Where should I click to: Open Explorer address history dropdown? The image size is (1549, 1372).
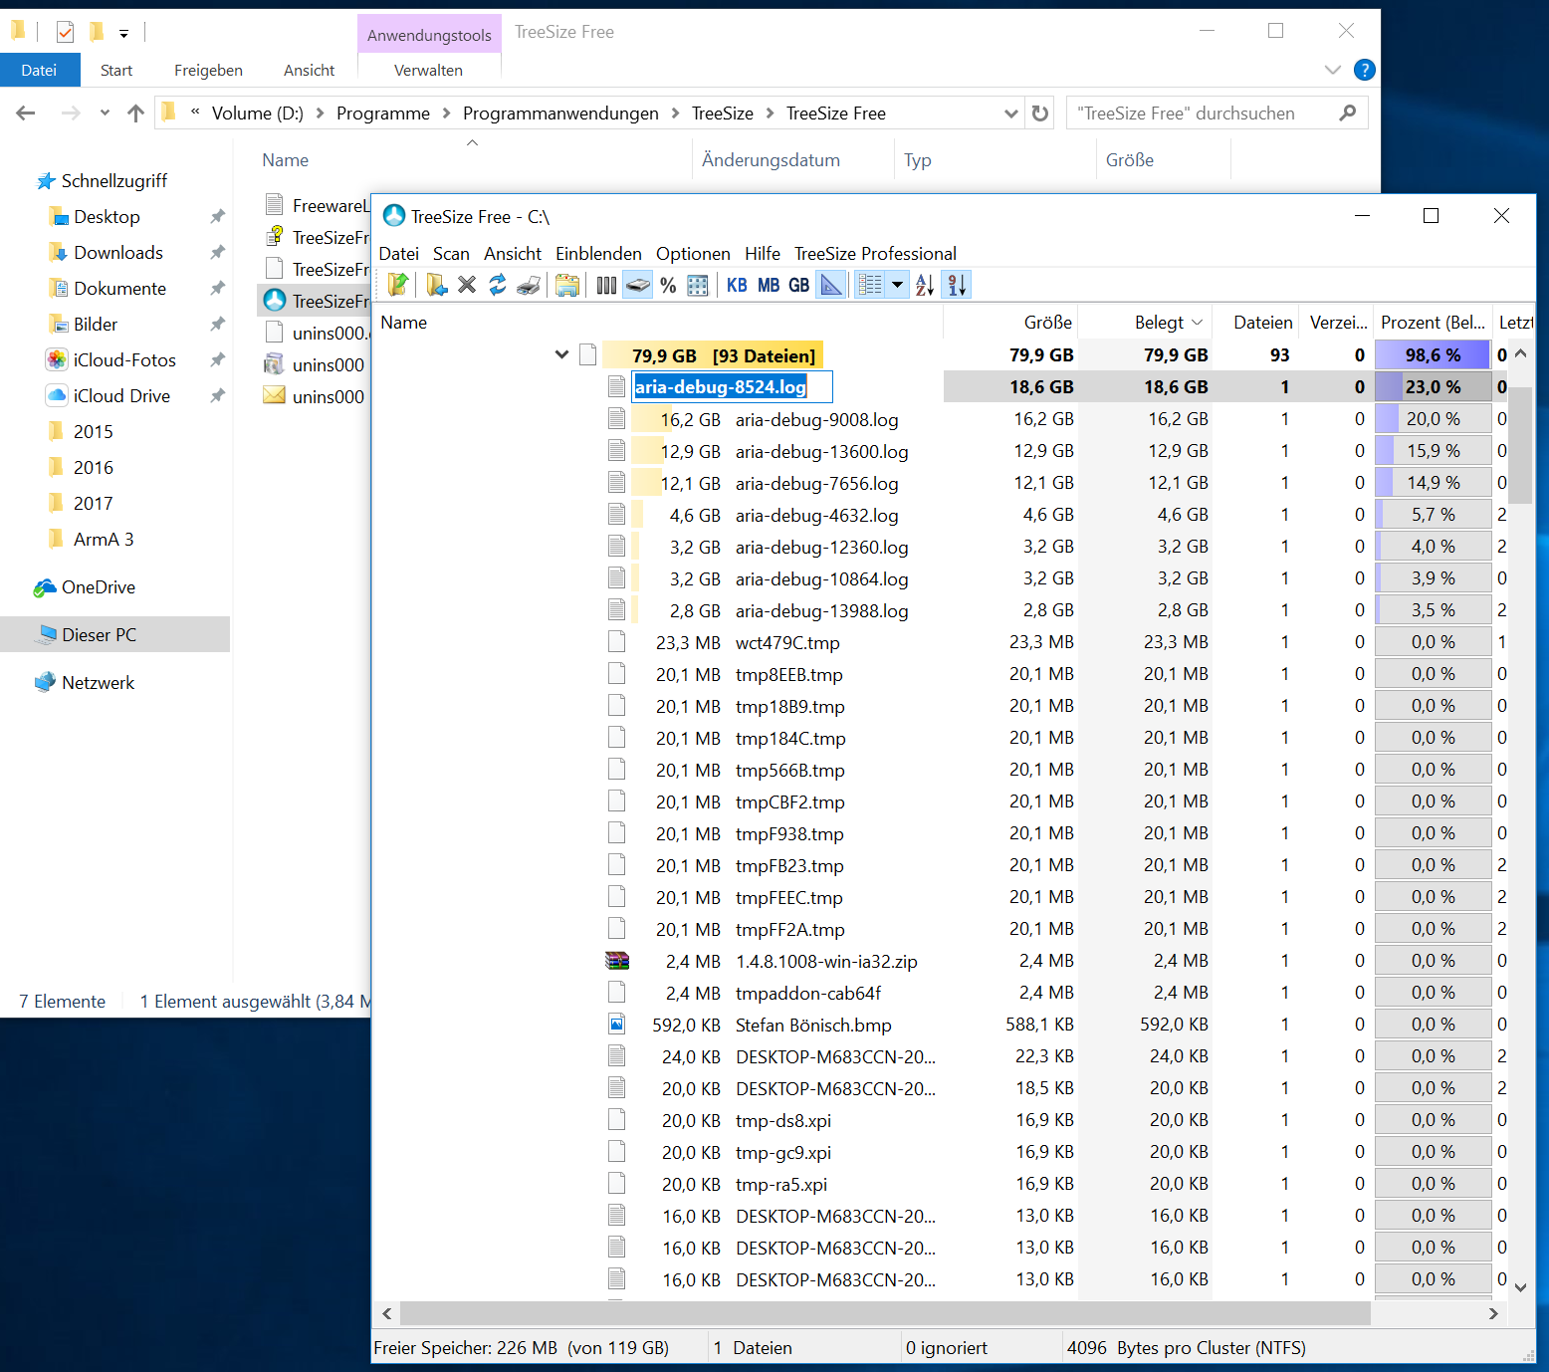coord(1011,114)
